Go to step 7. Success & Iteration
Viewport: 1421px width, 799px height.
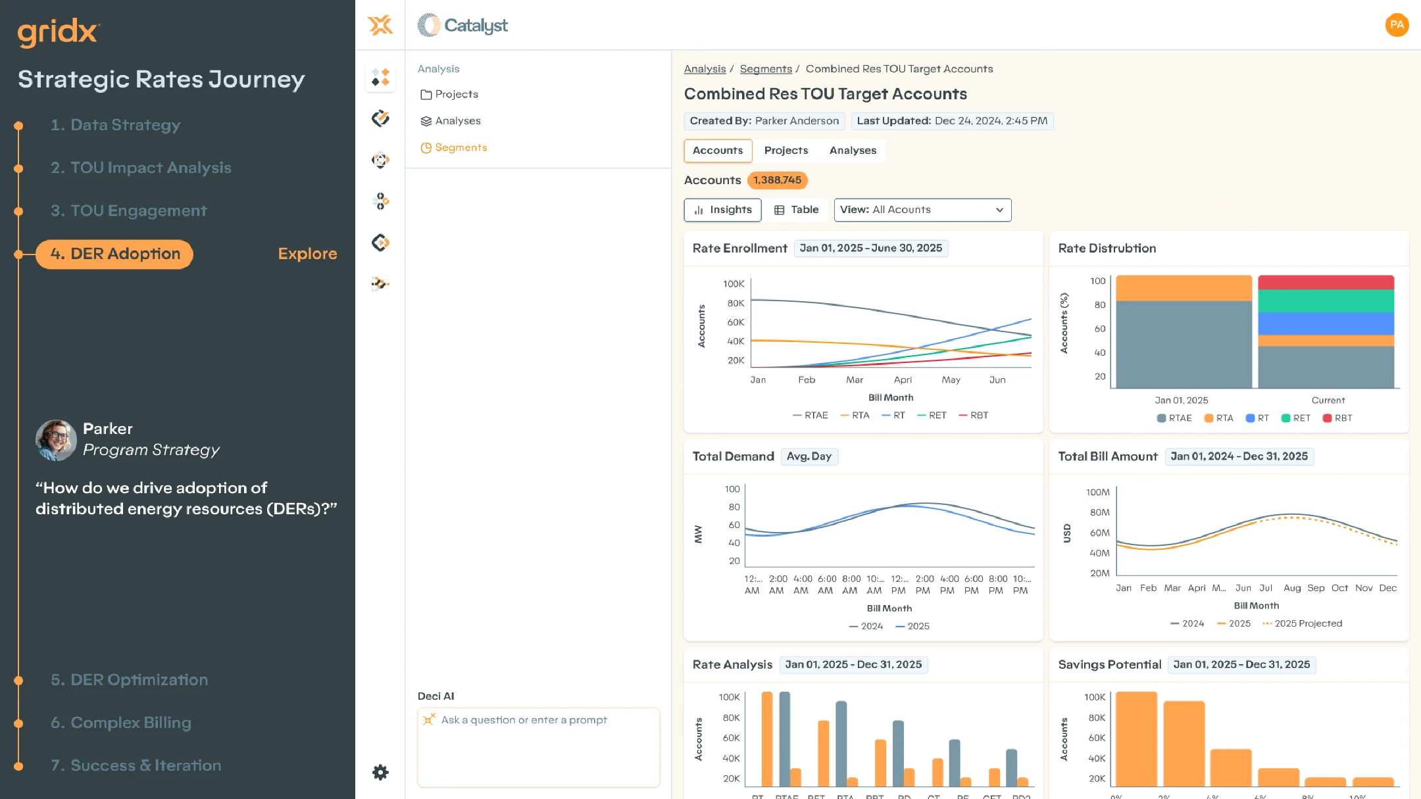(136, 765)
